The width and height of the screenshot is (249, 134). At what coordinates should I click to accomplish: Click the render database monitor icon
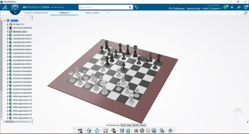point(154,131)
